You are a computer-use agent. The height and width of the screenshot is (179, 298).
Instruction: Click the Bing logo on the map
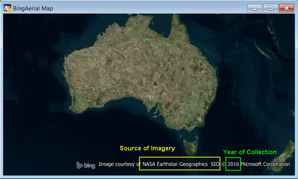click(86, 165)
